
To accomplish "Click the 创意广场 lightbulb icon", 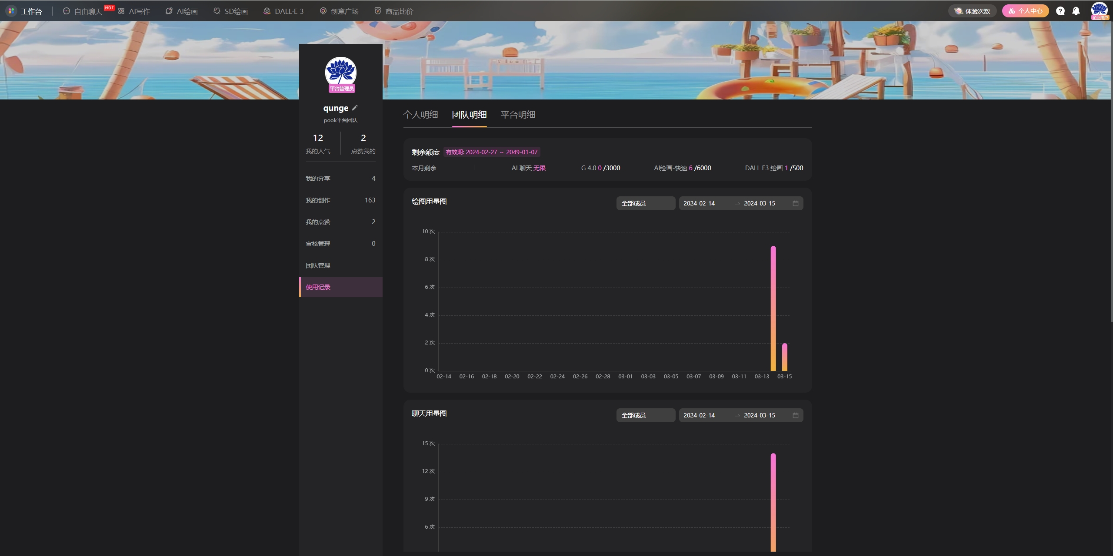I will 323,11.
